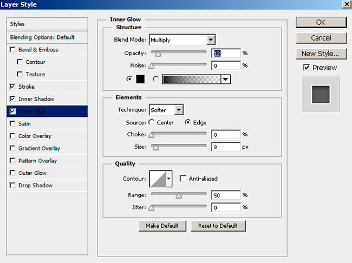This screenshot has height=263, width=352.
Task: Open the gradient picker dropdown arrow
Action: tap(225, 79)
